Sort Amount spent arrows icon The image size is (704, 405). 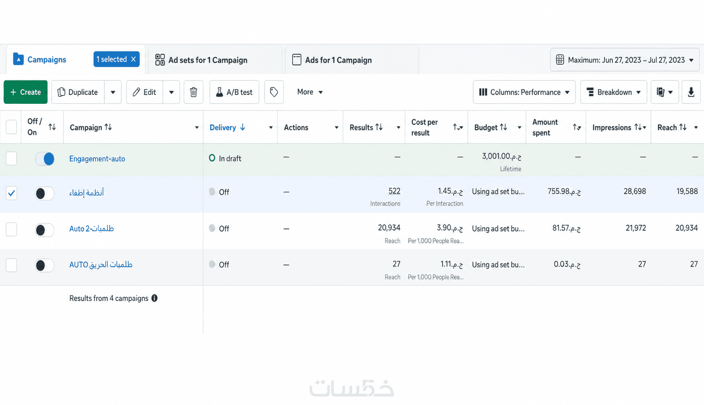(575, 127)
